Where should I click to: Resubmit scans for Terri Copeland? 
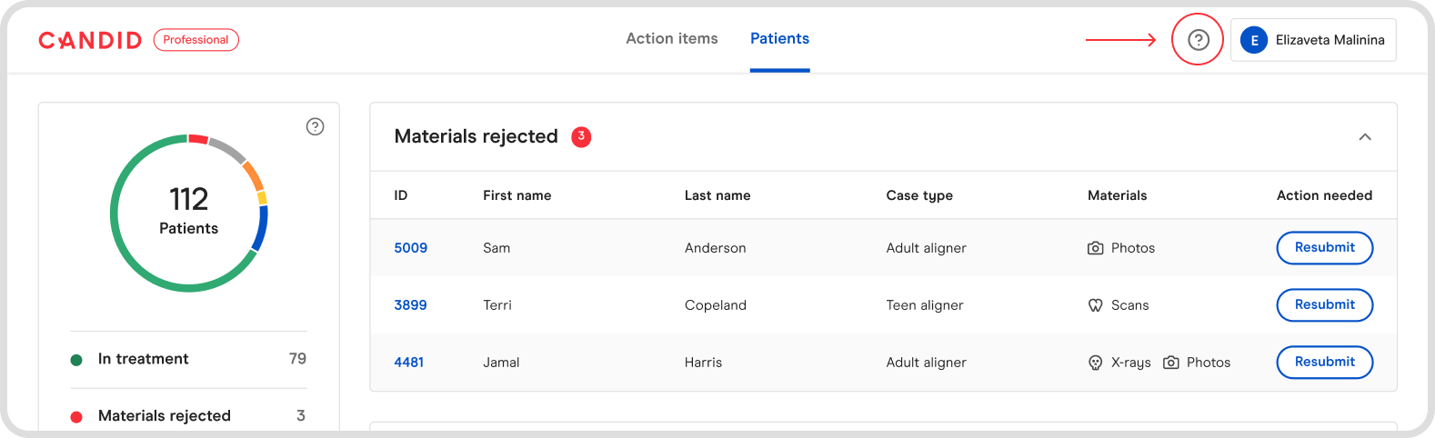point(1324,304)
